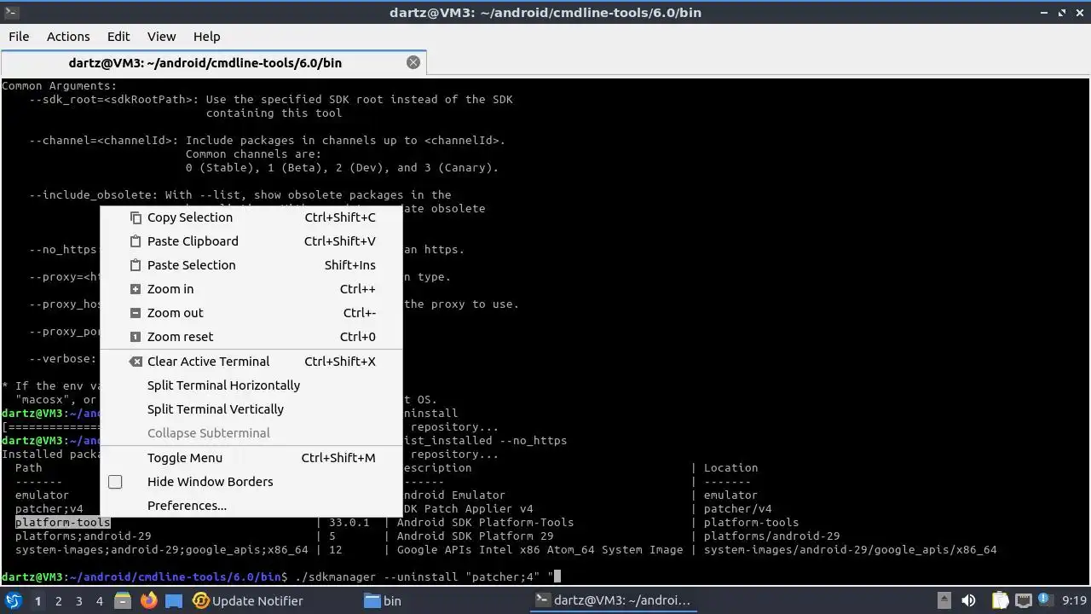Viewport: 1091px width, 614px height.
Task: Tick the Hide Window Borders checkbox
Action: pyautogui.click(x=115, y=482)
